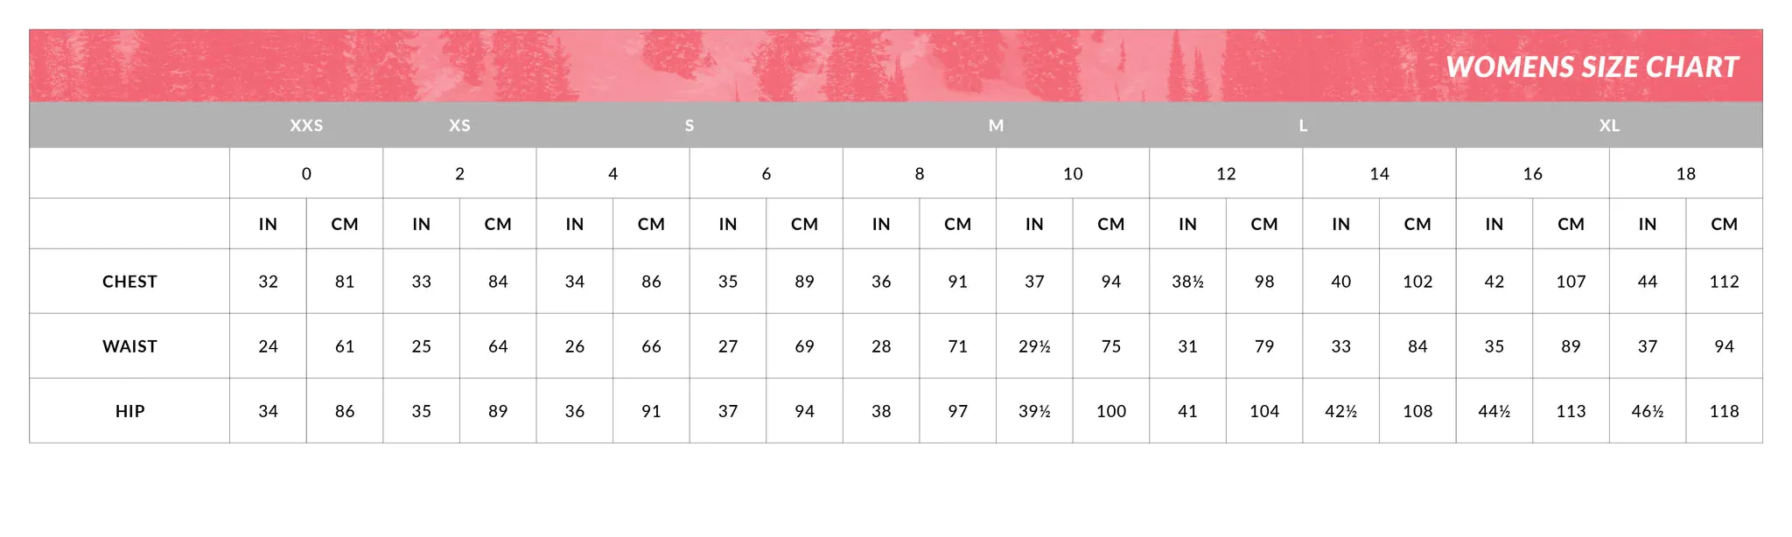1792x537 pixels.
Task: Select numeric size 18 cell
Action: click(1685, 173)
